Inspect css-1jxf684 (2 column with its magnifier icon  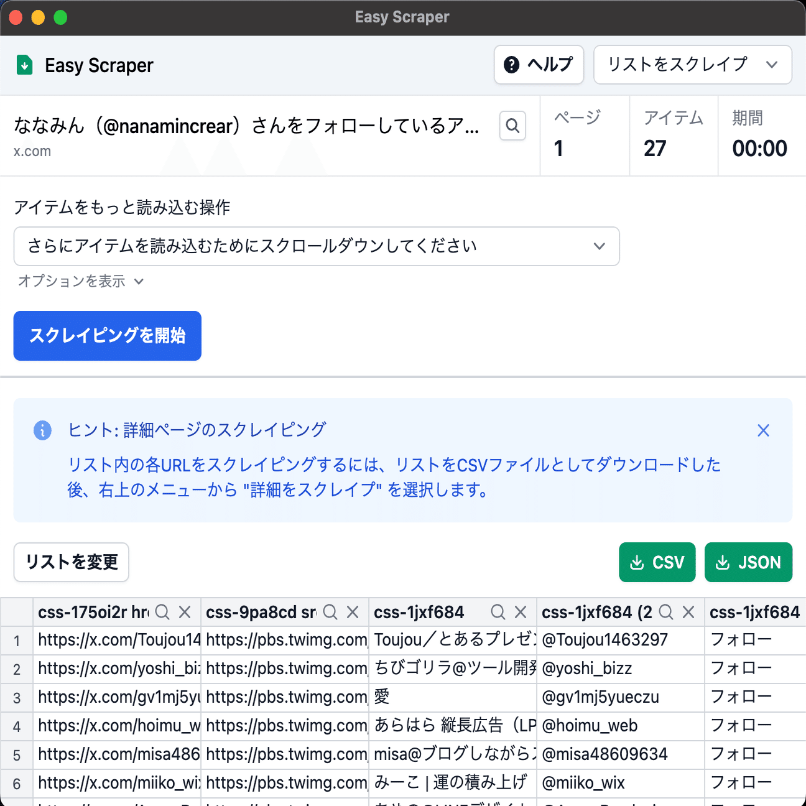pyautogui.click(x=666, y=612)
